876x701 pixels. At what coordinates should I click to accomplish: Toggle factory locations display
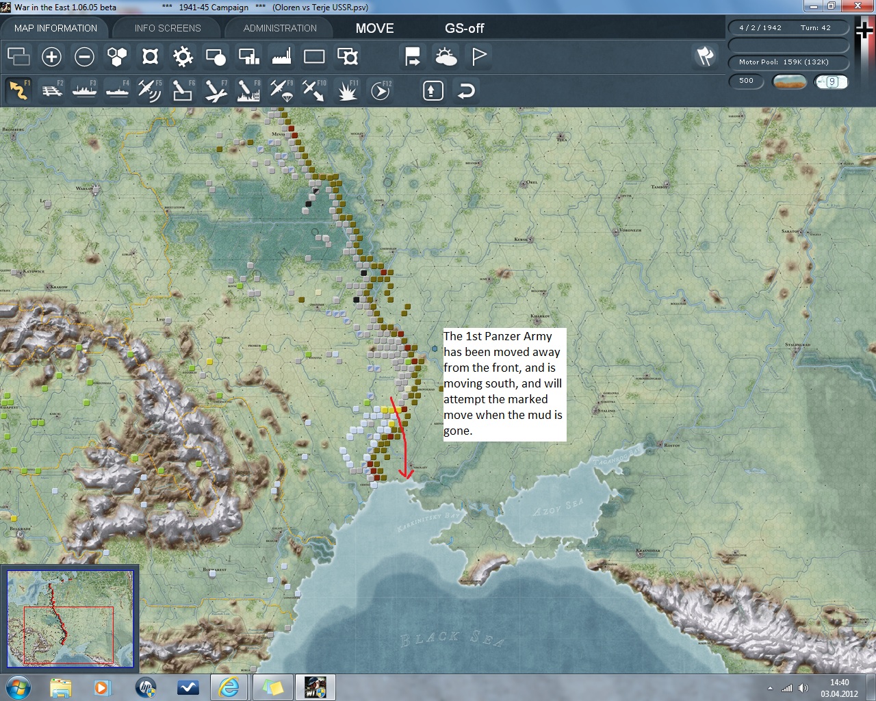[x=281, y=57]
